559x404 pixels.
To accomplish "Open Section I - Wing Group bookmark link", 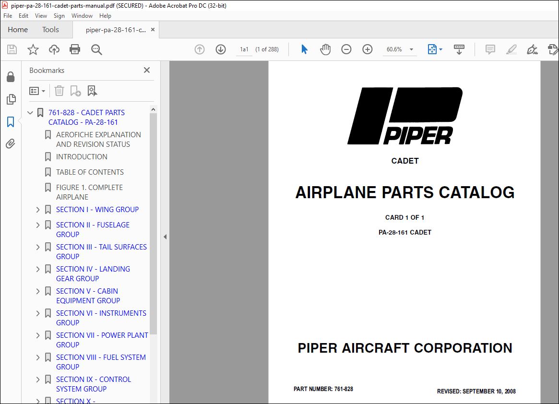I will [97, 210].
